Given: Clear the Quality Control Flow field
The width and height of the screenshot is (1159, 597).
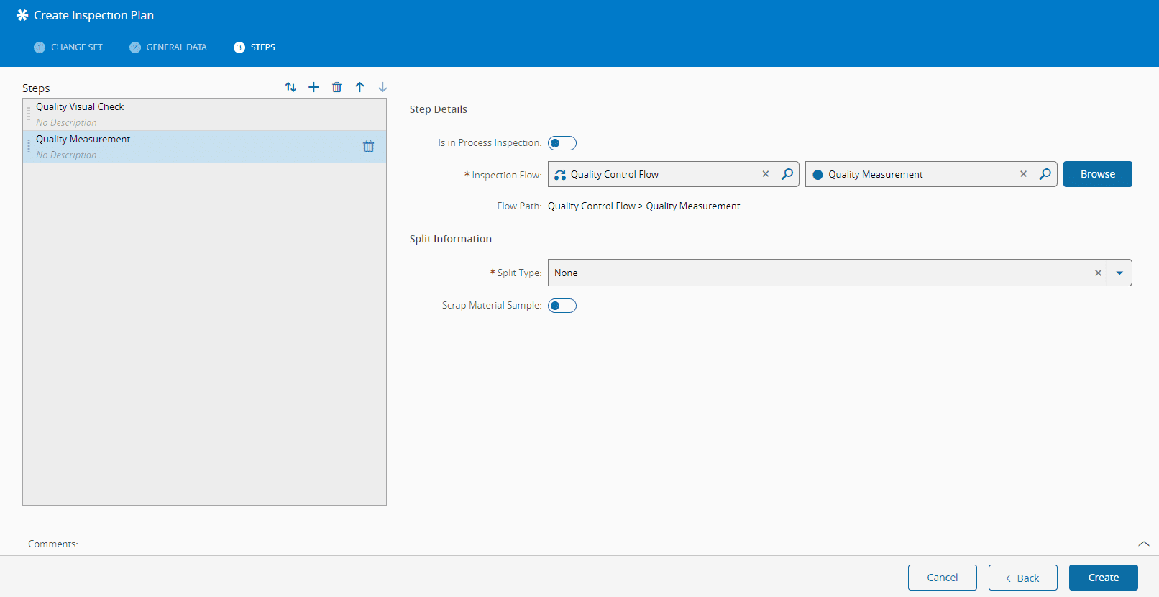Looking at the screenshot, I should (765, 174).
